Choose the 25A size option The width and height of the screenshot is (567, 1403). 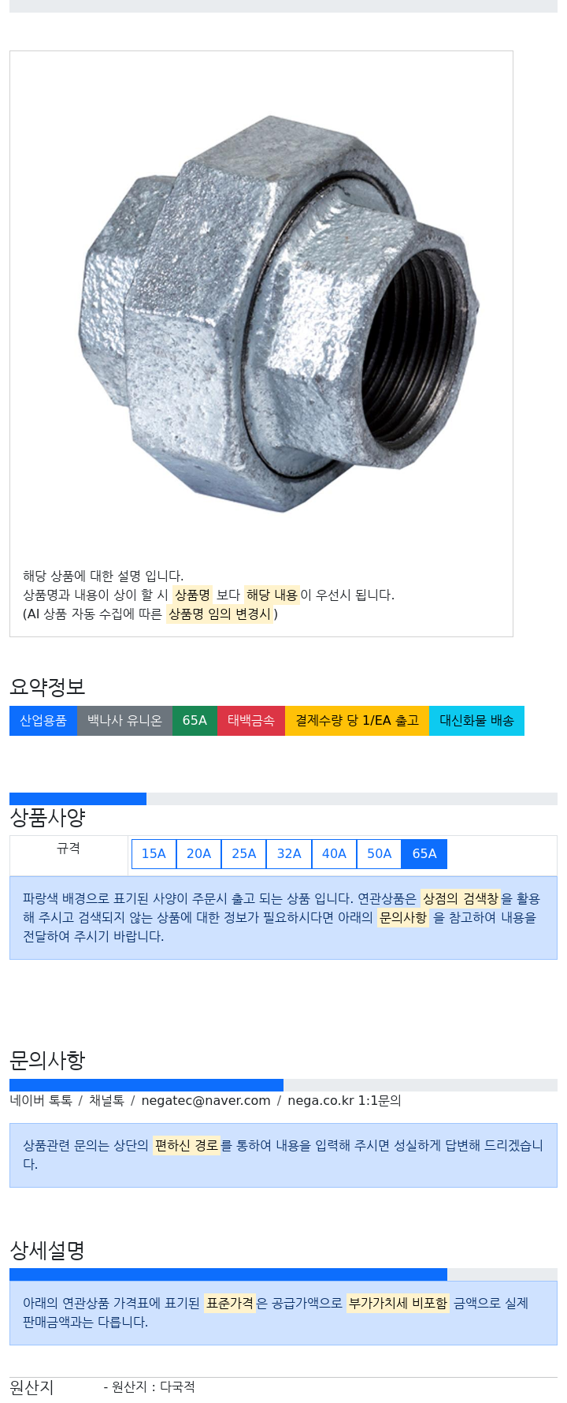tap(244, 853)
